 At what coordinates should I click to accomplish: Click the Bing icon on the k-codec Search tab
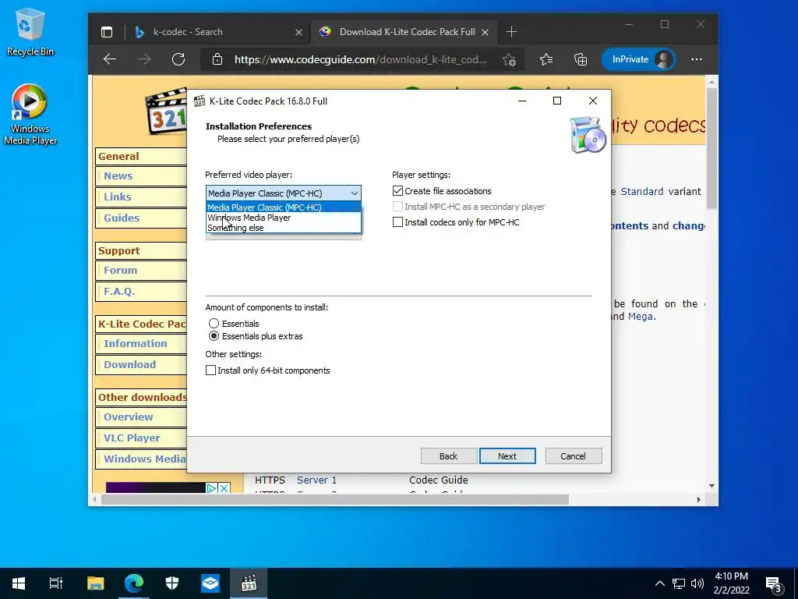(139, 32)
